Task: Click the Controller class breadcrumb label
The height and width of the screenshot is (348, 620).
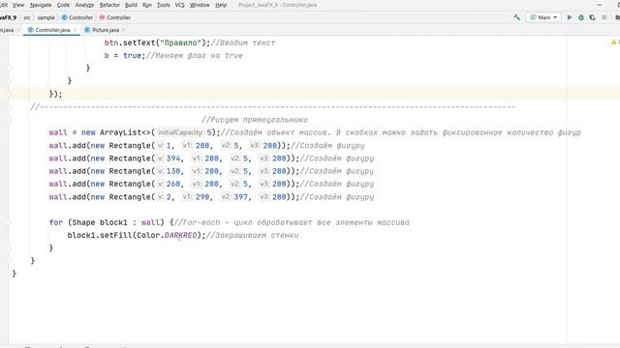Action: tap(80, 17)
